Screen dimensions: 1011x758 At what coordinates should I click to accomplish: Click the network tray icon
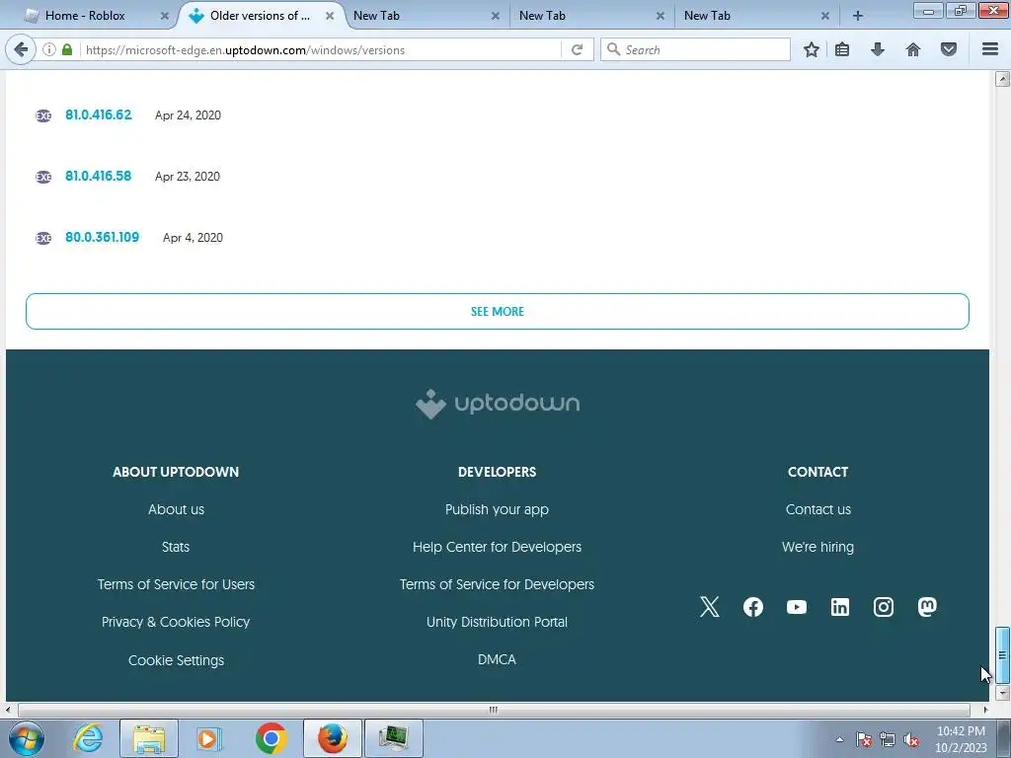(888, 739)
